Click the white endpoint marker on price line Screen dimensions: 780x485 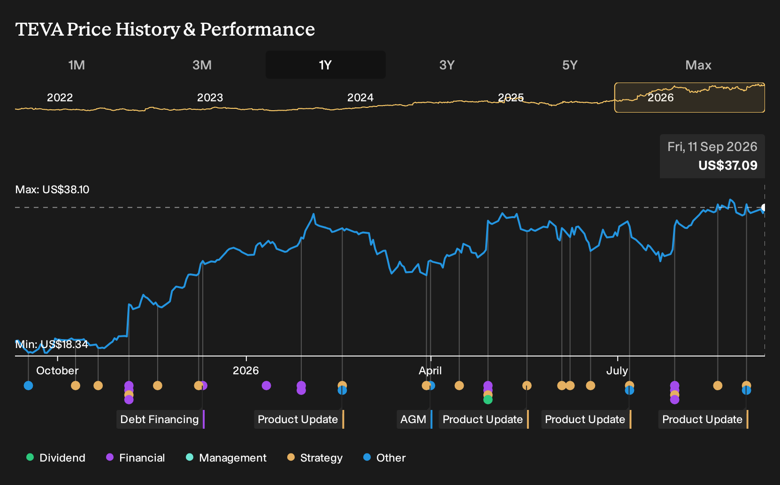764,207
